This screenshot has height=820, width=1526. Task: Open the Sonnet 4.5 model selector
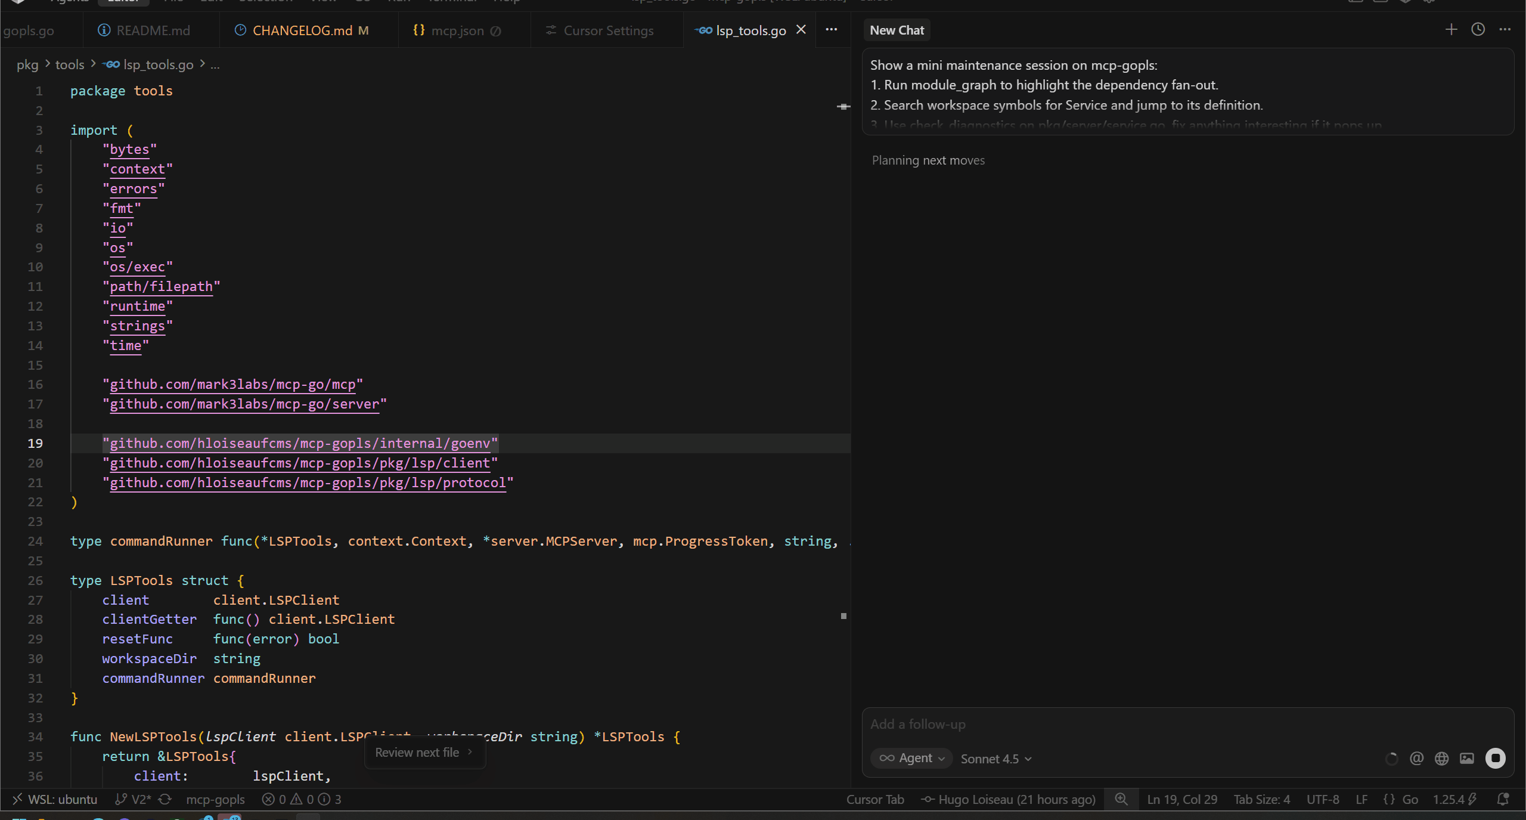click(x=995, y=759)
